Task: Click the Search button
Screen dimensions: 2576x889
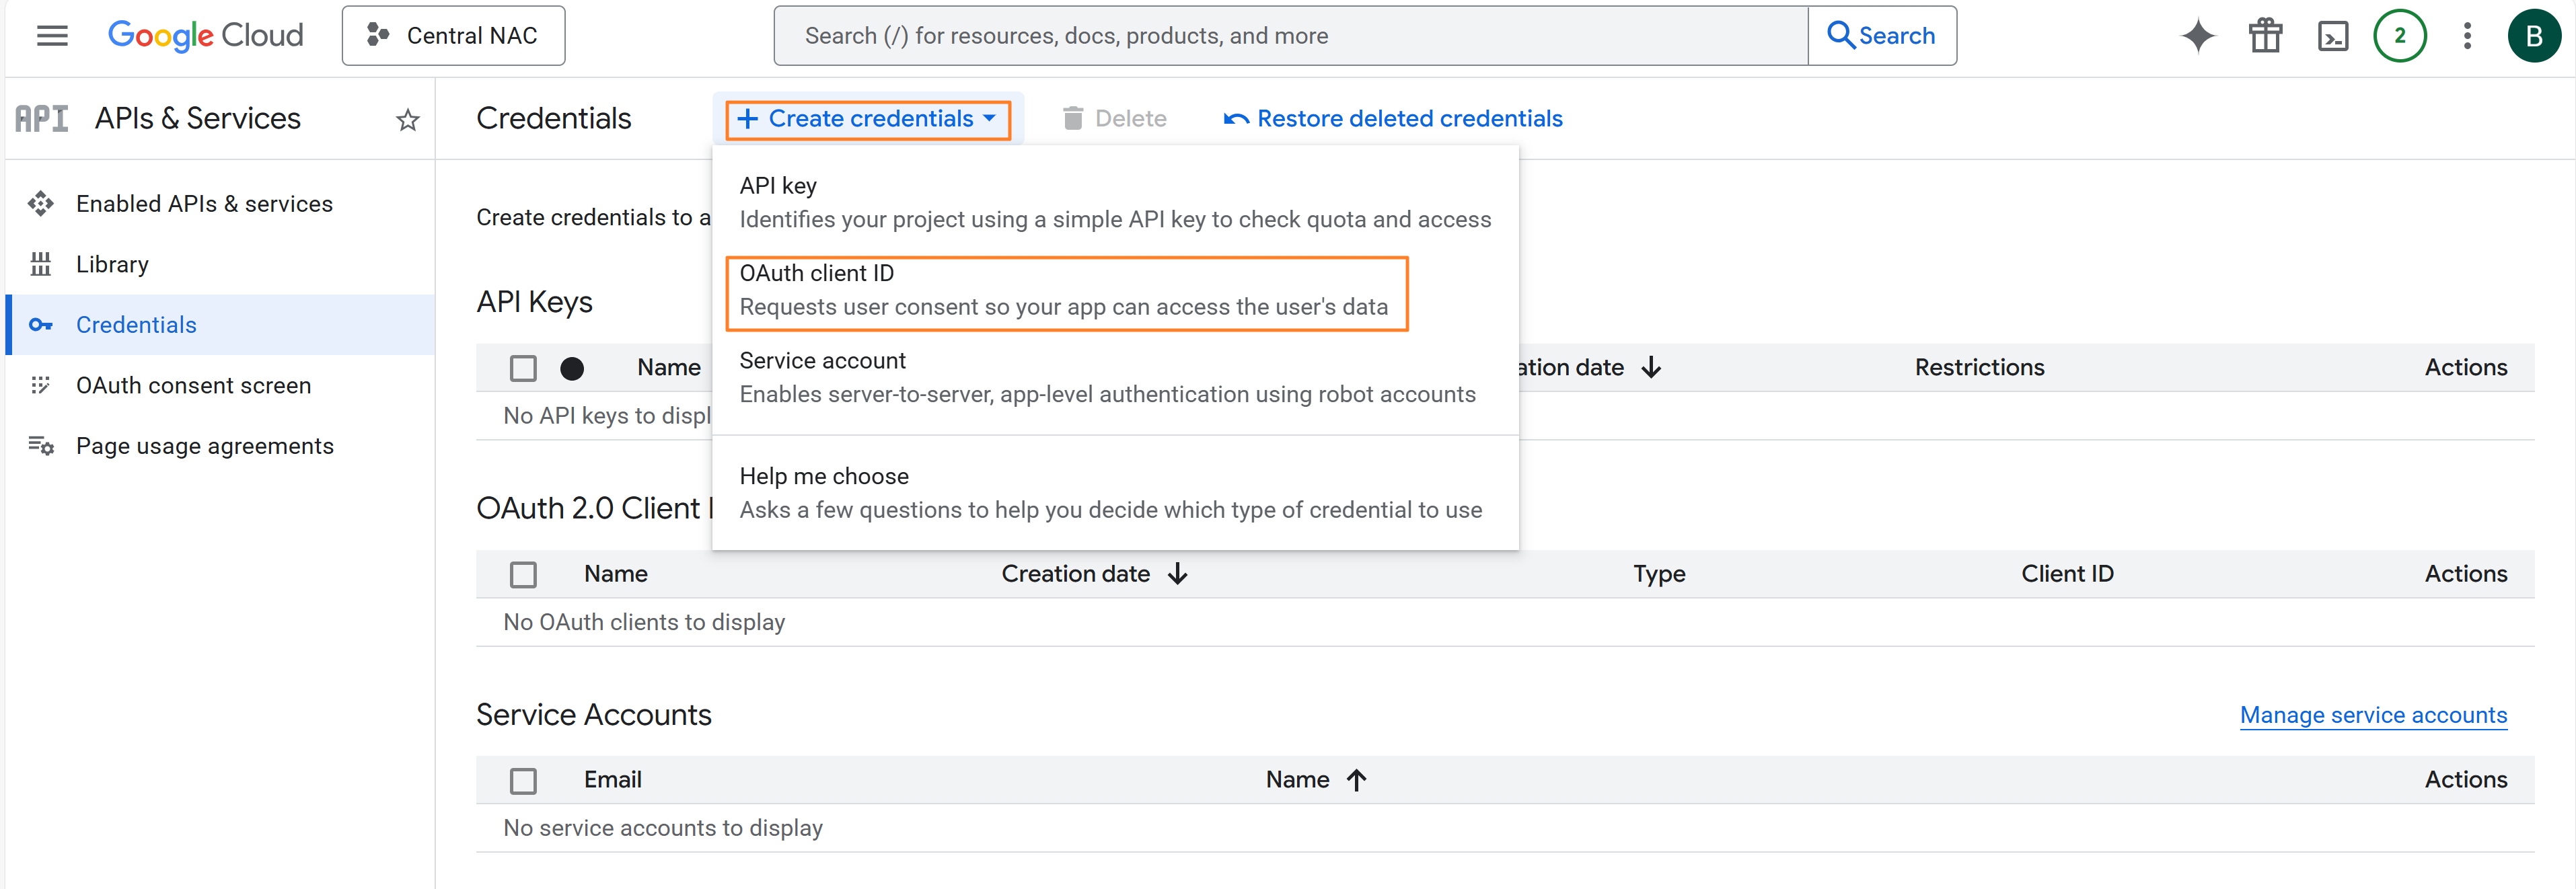Action: click(x=1882, y=36)
